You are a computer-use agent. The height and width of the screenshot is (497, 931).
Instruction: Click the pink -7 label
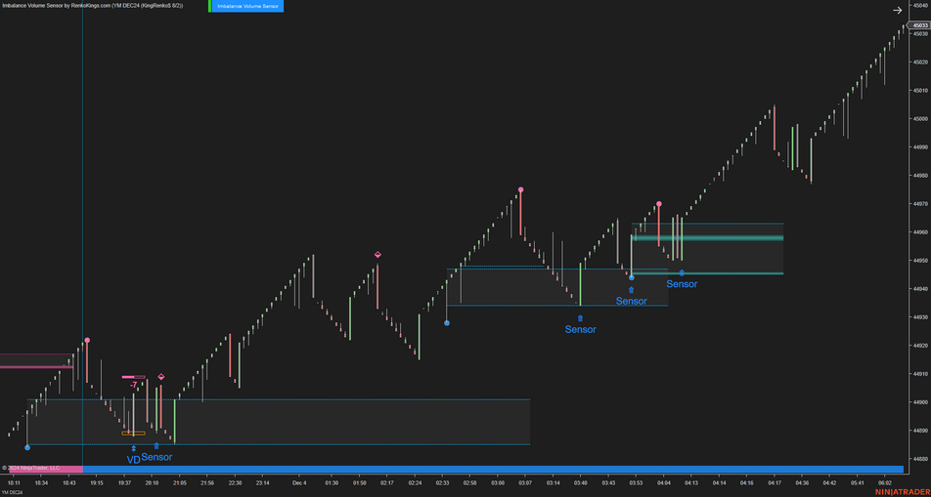coord(134,385)
